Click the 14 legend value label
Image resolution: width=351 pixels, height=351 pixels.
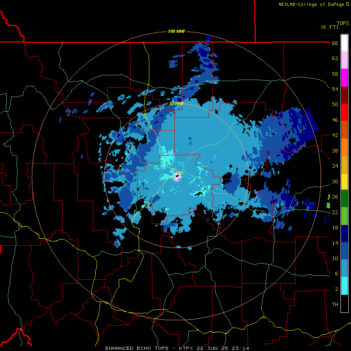(x=335, y=243)
